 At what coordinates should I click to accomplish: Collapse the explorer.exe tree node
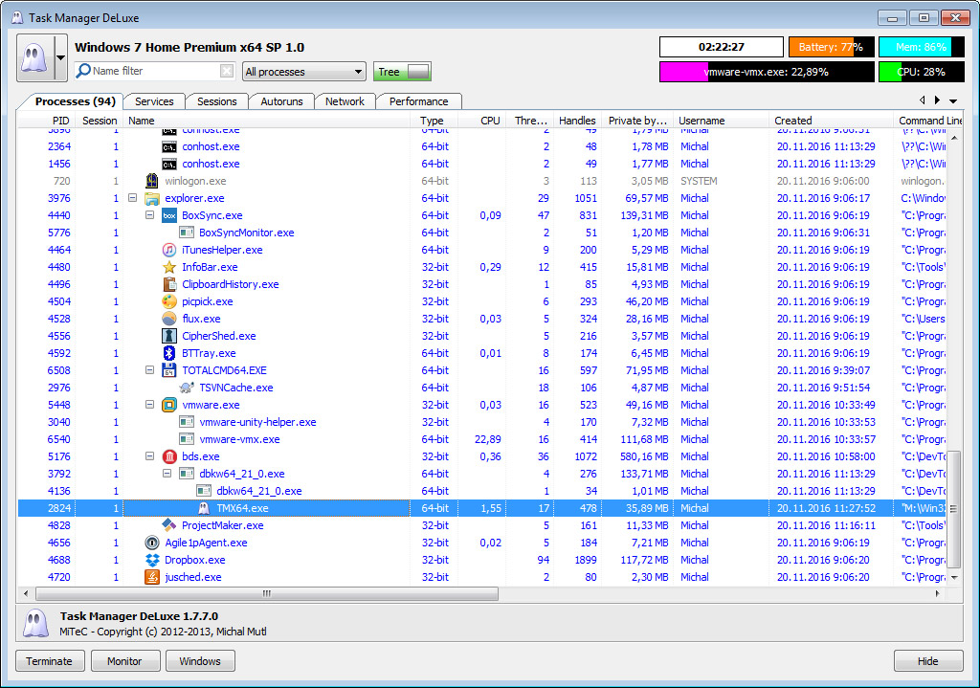(x=132, y=198)
